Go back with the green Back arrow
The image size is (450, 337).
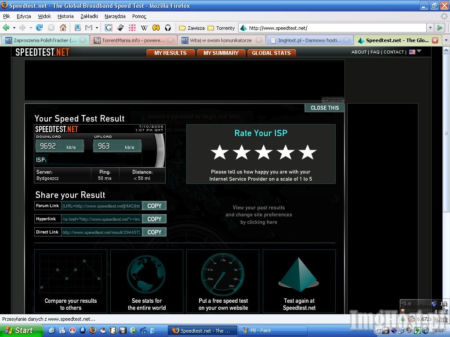tap(6, 28)
